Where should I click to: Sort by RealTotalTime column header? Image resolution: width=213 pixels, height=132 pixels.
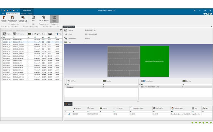[x=161, y=108]
